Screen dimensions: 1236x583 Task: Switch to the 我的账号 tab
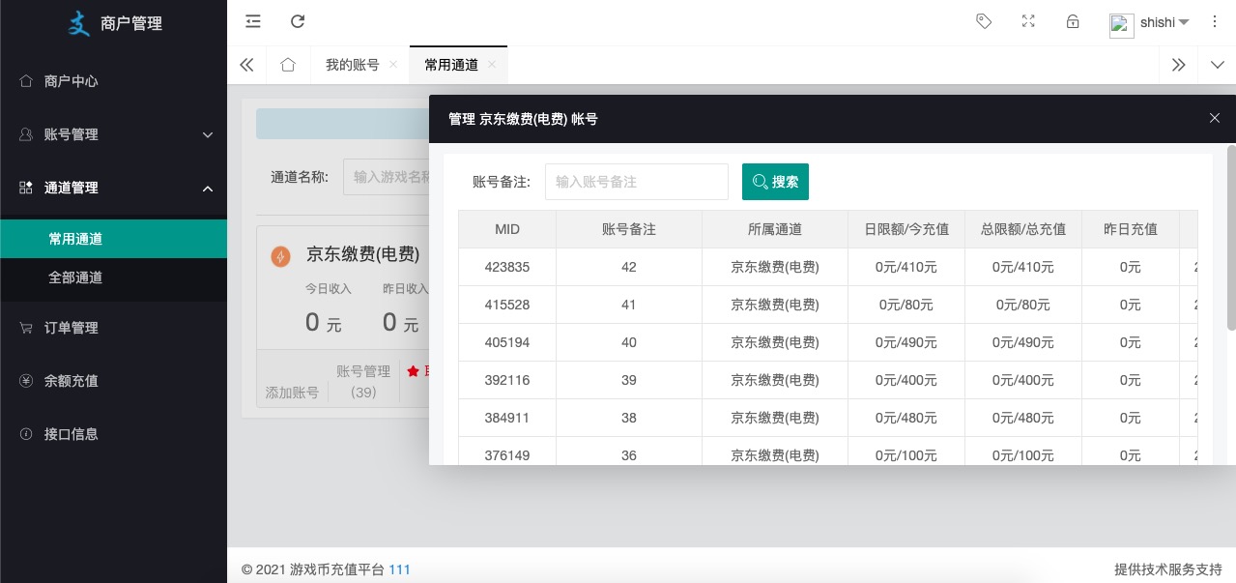(x=352, y=65)
